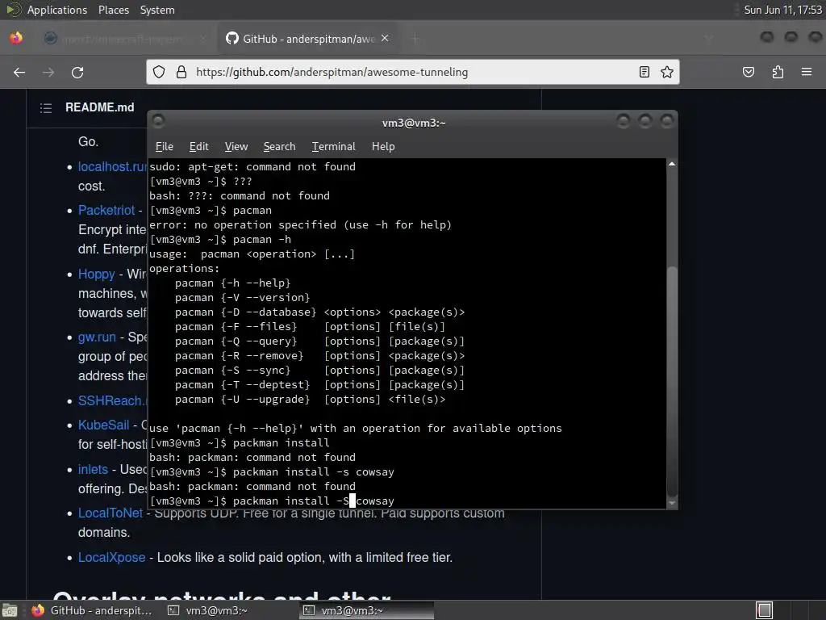The height and width of the screenshot is (620, 826).
Task: Open the Firefox hamburger application menu
Action: 807,72
